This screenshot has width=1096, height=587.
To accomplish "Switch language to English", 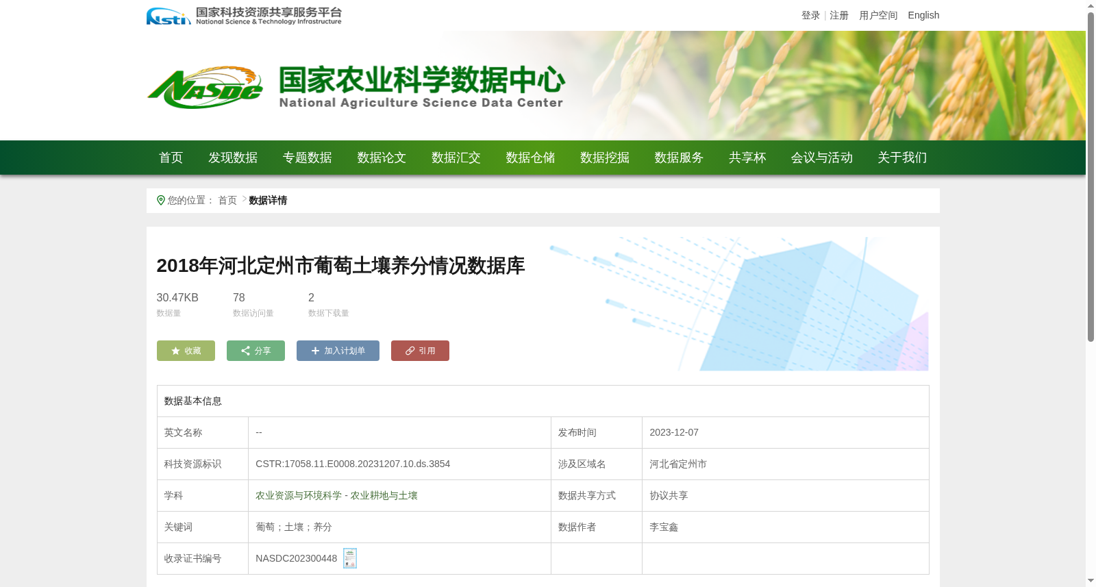I will point(923,15).
